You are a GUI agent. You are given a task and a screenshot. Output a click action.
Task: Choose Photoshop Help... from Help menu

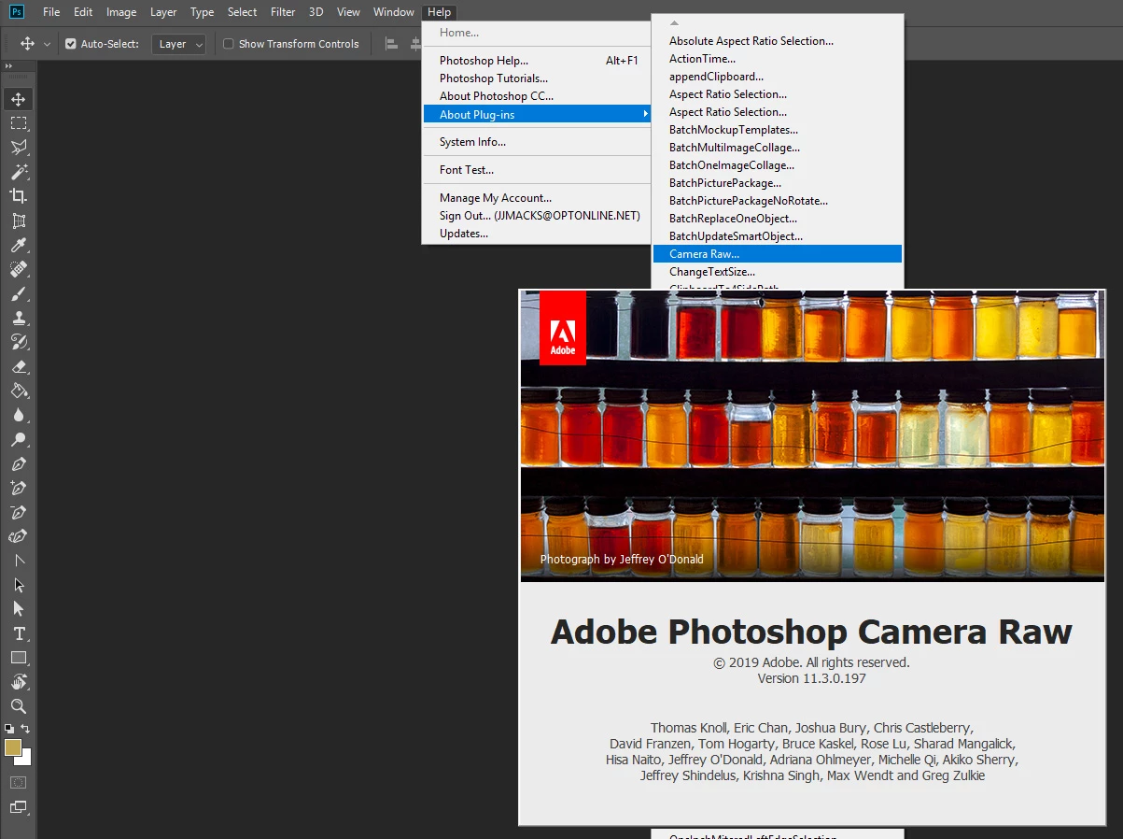537,61
